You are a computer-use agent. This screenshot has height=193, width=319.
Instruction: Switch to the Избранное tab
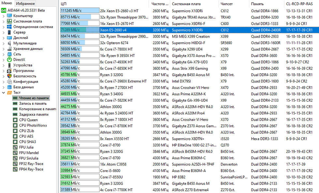25,4
